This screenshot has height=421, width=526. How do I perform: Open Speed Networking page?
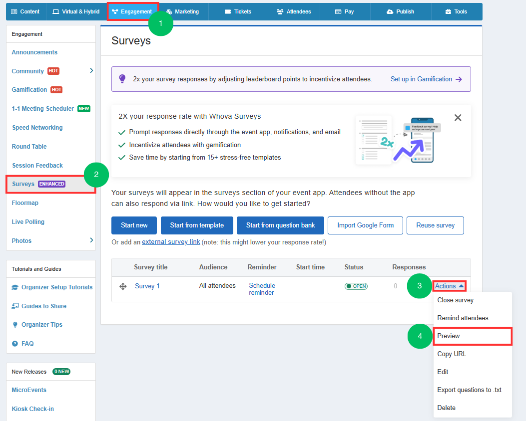(x=37, y=128)
